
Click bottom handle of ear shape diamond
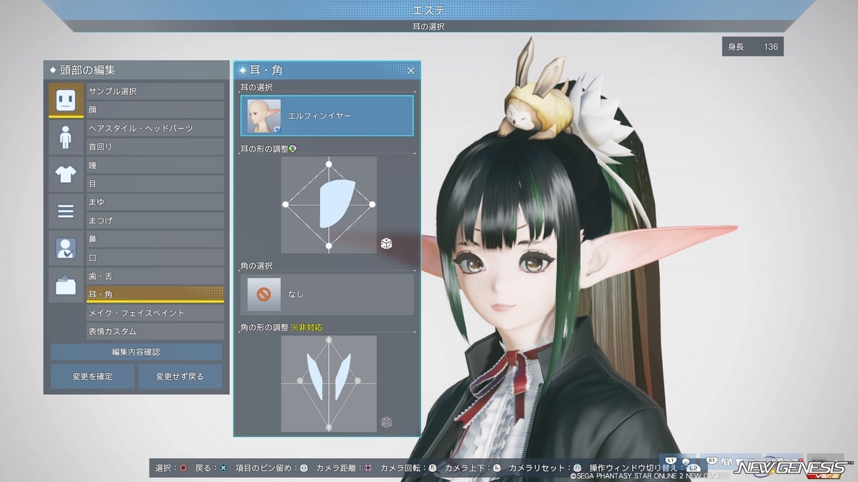click(x=329, y=246)
